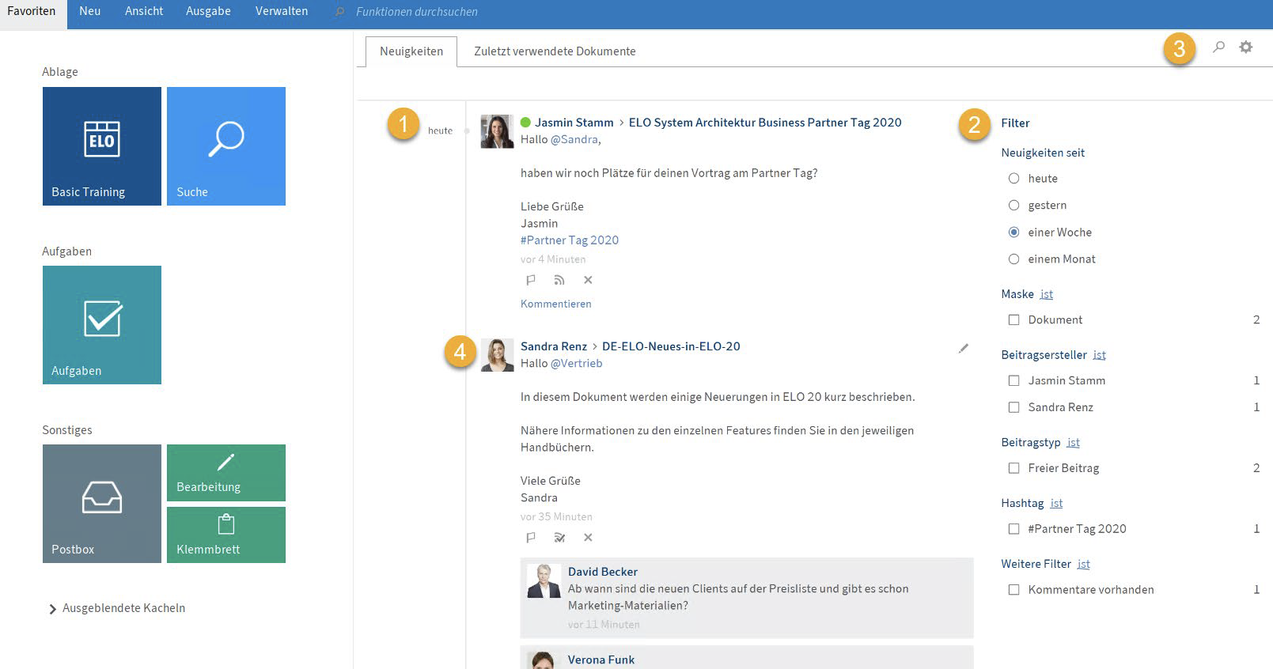
Task: Flag Jasmin Stamm's post
Action: [531, 280]
